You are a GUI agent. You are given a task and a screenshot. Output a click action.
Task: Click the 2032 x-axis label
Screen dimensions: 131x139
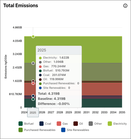(95, 112)
